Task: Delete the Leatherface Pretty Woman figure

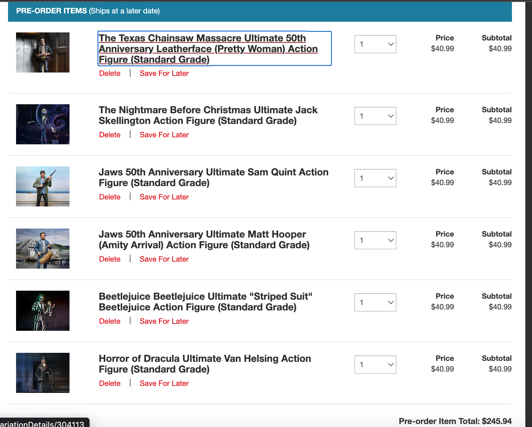Action: [x=110, y=74]
